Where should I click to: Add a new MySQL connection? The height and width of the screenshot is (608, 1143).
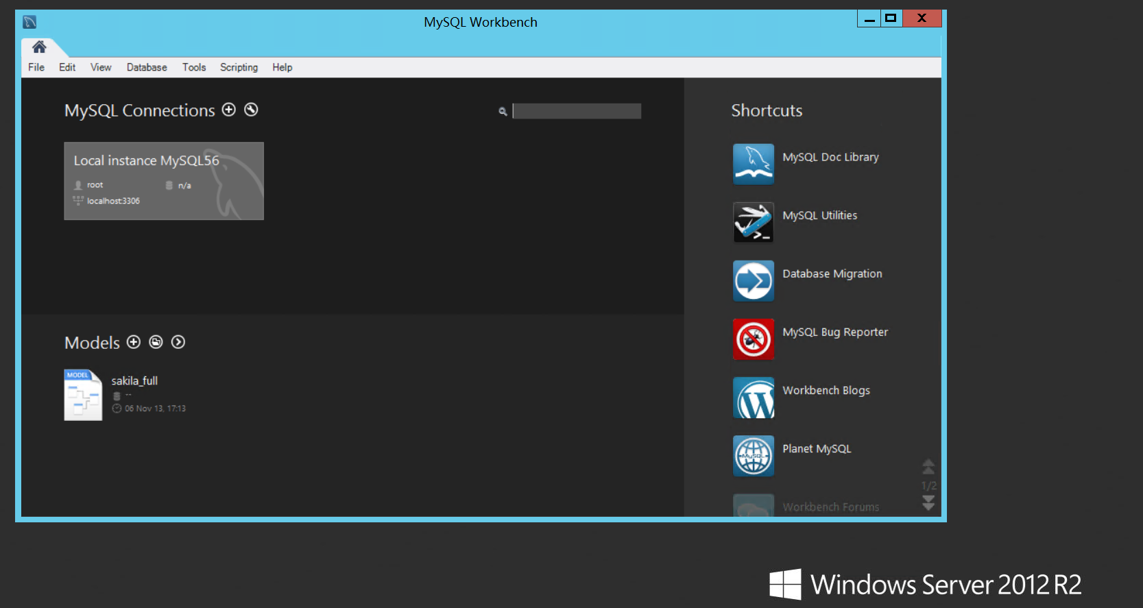tap(229, 110)
